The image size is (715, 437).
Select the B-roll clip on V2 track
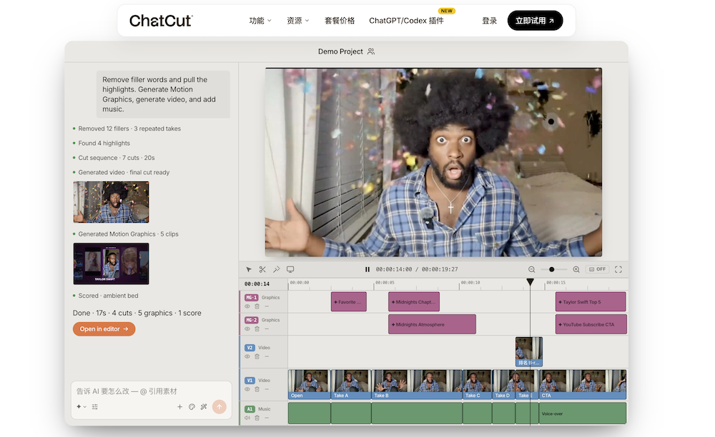point(529,351)
